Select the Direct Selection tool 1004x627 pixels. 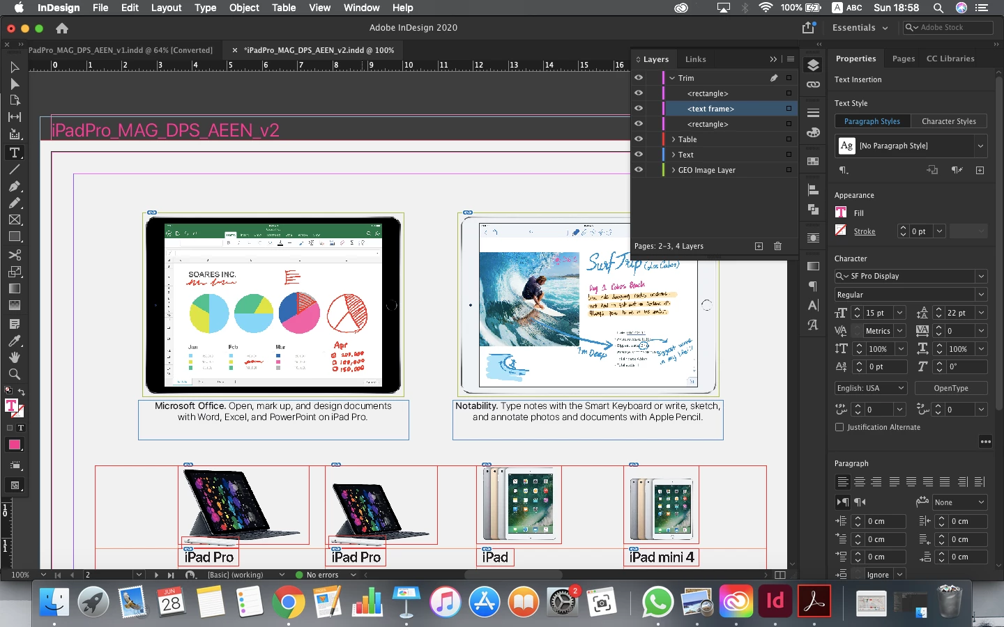tap(14, 84)
